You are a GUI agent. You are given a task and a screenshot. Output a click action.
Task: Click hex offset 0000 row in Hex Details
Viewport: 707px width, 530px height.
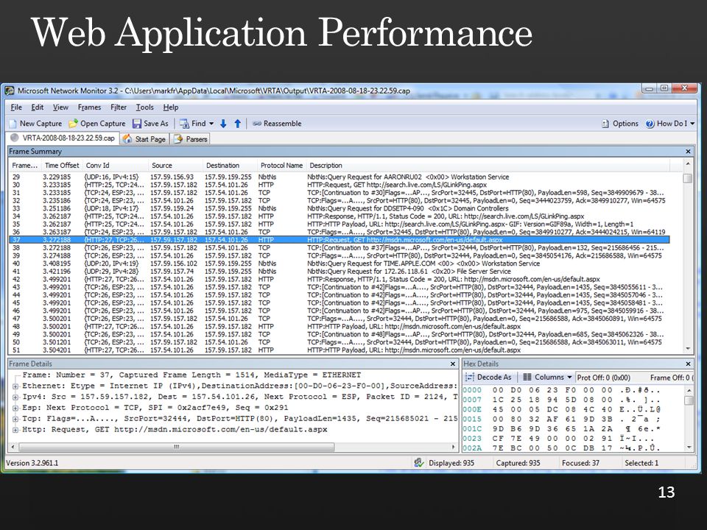[x=561, y=390]
